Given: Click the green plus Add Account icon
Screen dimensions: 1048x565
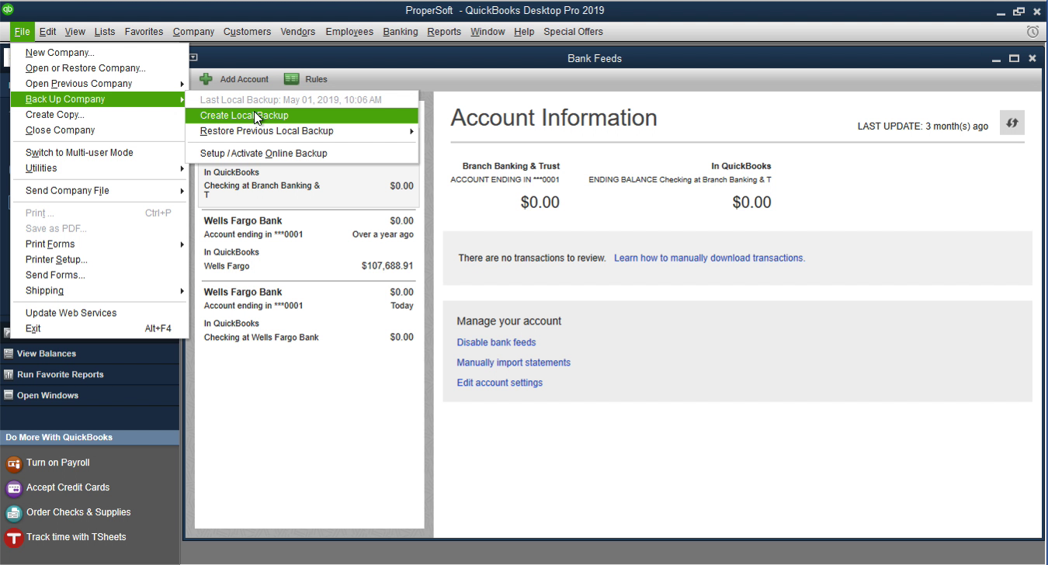Looking at the screenshot, I should 206,79.
